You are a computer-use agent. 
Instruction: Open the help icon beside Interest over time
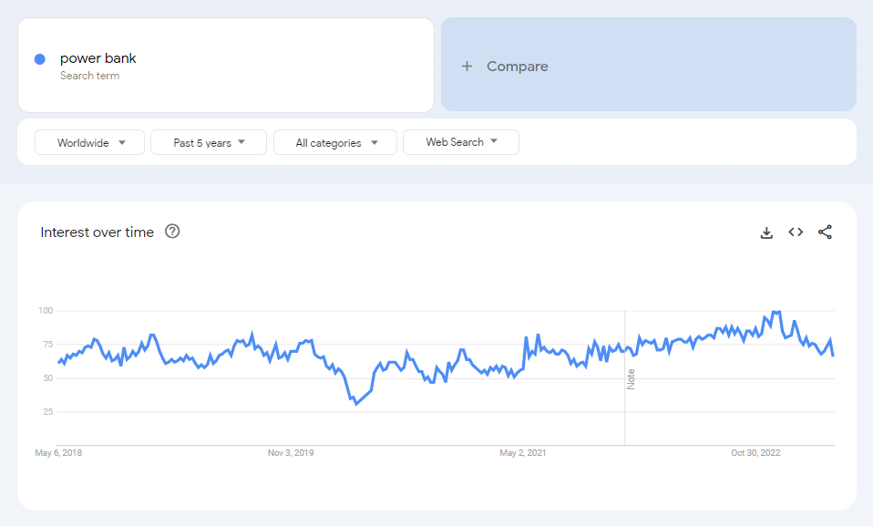172,232
